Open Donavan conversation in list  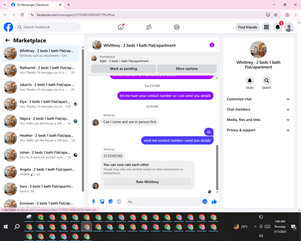tap(41, 204)
